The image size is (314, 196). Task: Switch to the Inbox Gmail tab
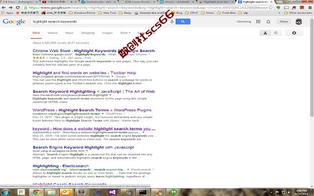[x=19, y=2]
